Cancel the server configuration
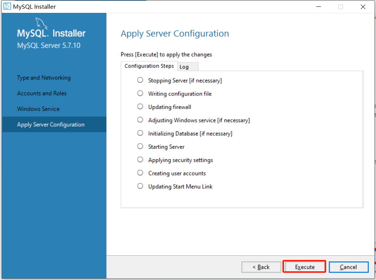 348,267
